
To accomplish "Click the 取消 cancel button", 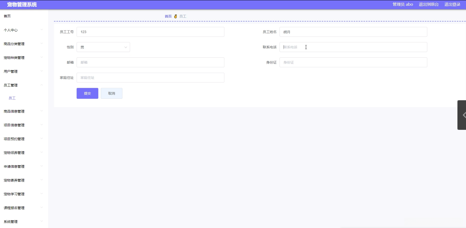I will pyautogui.click(x=111, y=93).
